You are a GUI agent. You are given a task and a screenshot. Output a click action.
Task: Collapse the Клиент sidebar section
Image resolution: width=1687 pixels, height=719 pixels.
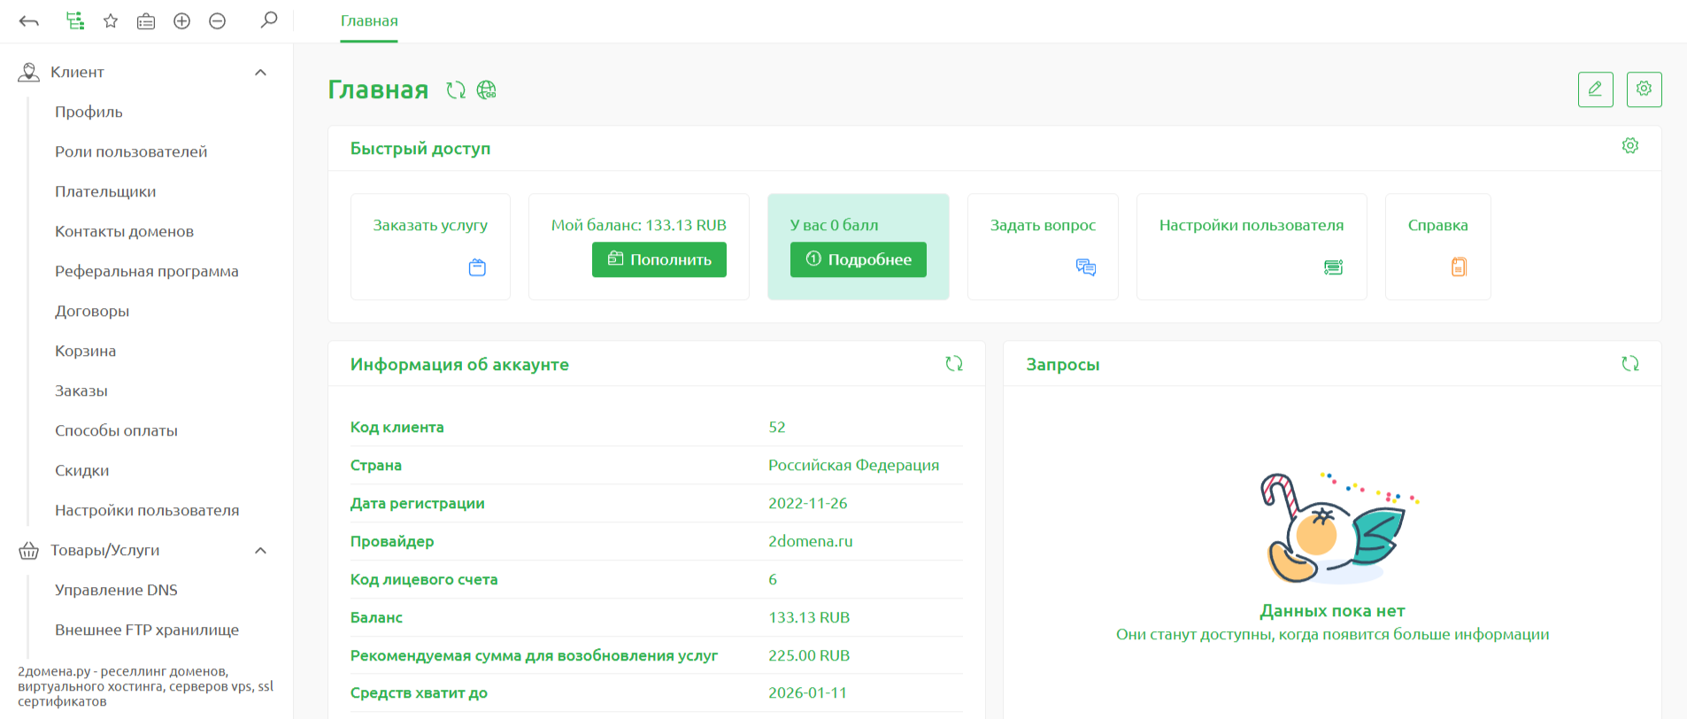[260, 73]
